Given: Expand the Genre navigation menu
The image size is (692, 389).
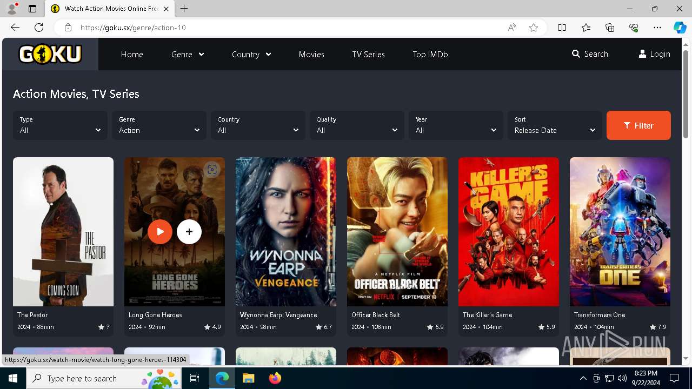Looking at the screenshot, I should pos(188,54).
